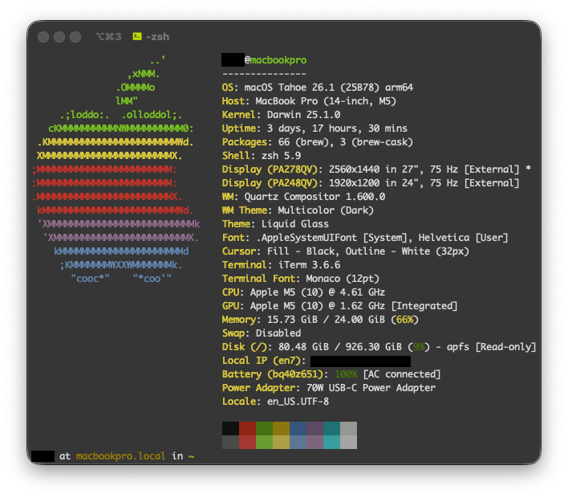Click the black color swatch in top row

click(x=230, y=428)
